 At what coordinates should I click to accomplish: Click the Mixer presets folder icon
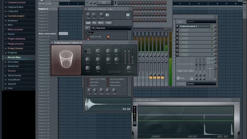6,29
